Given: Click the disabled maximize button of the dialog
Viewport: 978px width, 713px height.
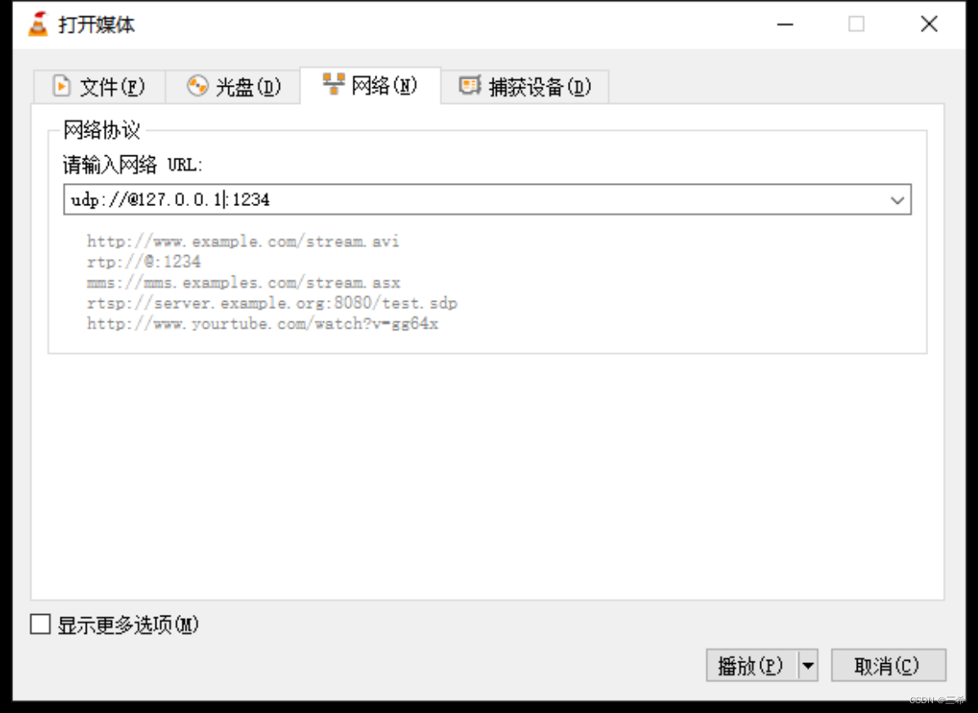Looking at the screenshot, I should pyautogui.click(x=856, y=25).
